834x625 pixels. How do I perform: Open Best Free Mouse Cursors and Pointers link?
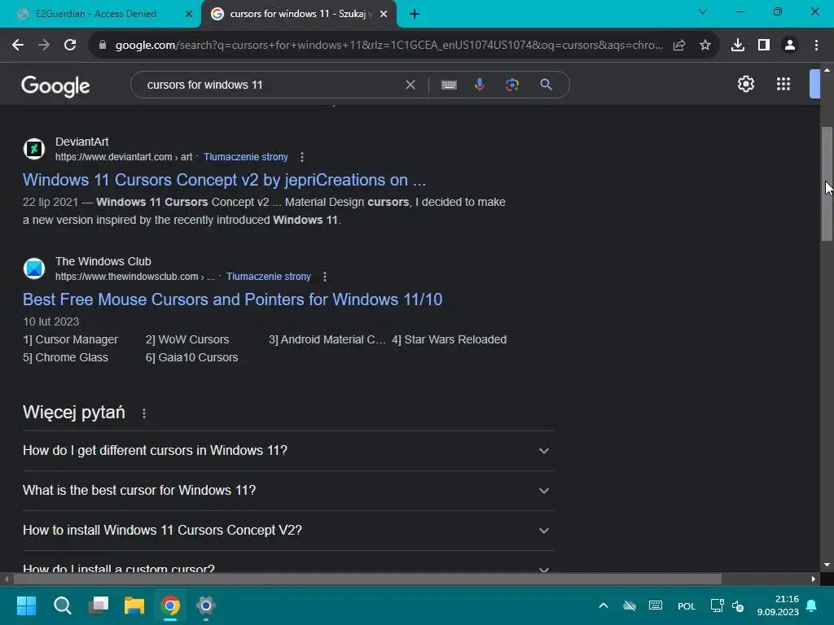pos(232,299)
